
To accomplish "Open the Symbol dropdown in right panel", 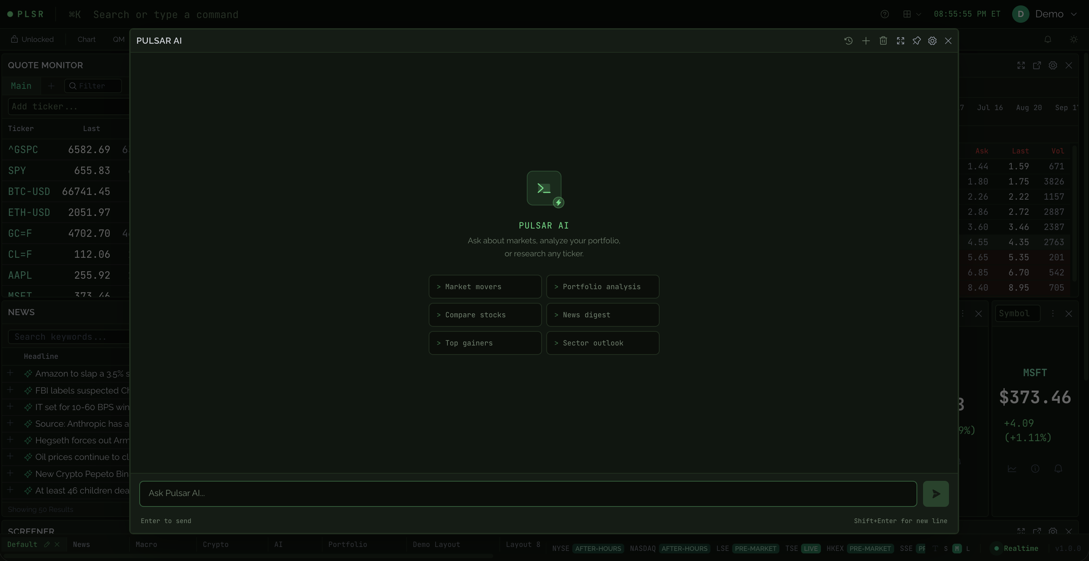I will pos(1017,313).
